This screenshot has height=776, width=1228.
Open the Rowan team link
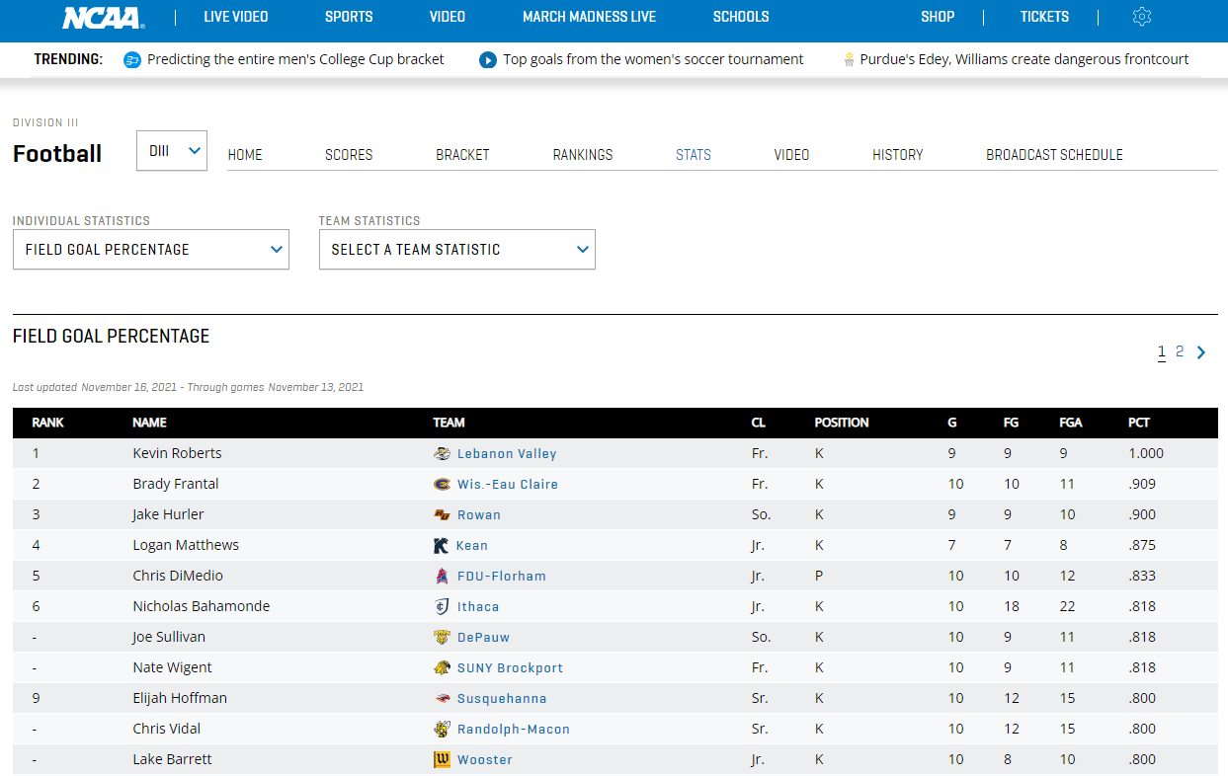[479, 515]
